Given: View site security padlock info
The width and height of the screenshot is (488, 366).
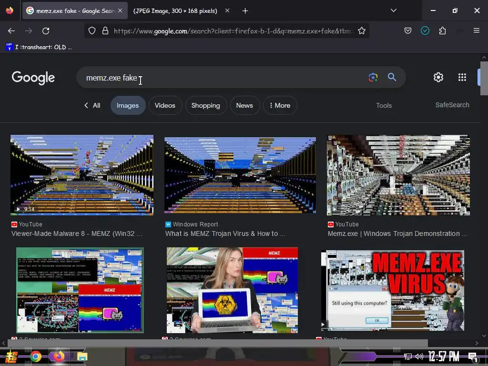Looking at the screenshot, I should coord(105,31).
